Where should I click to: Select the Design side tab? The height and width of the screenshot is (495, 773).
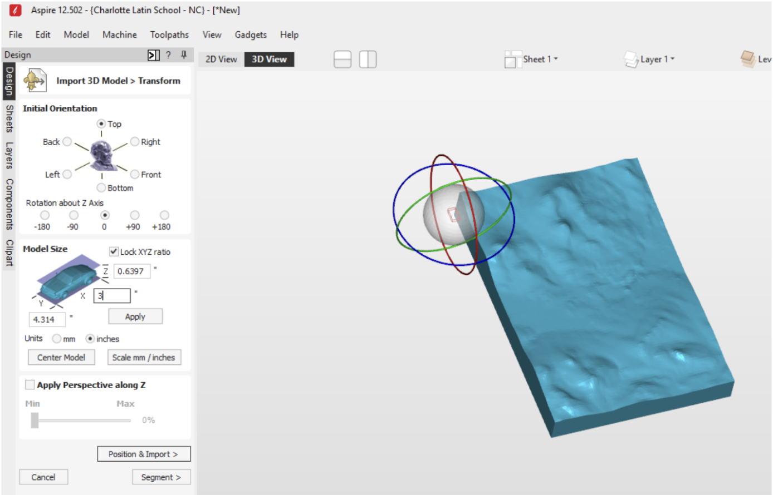(9, 81)
